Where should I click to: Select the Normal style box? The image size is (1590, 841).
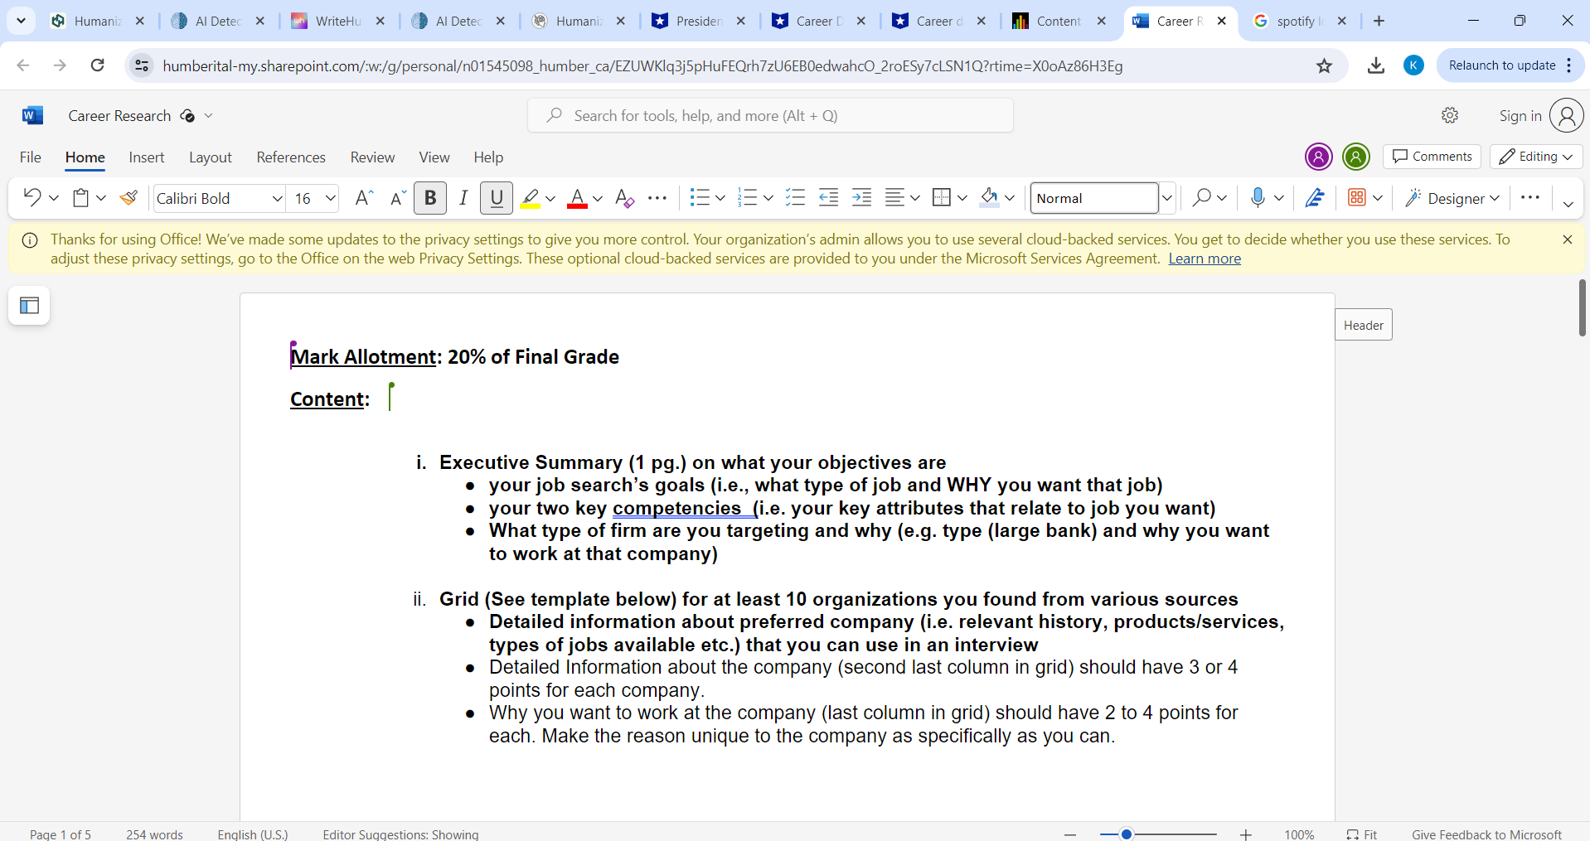click(1094, 198)
